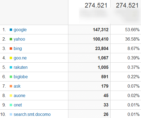Open the biglobe source link

[x=21, y=77]
